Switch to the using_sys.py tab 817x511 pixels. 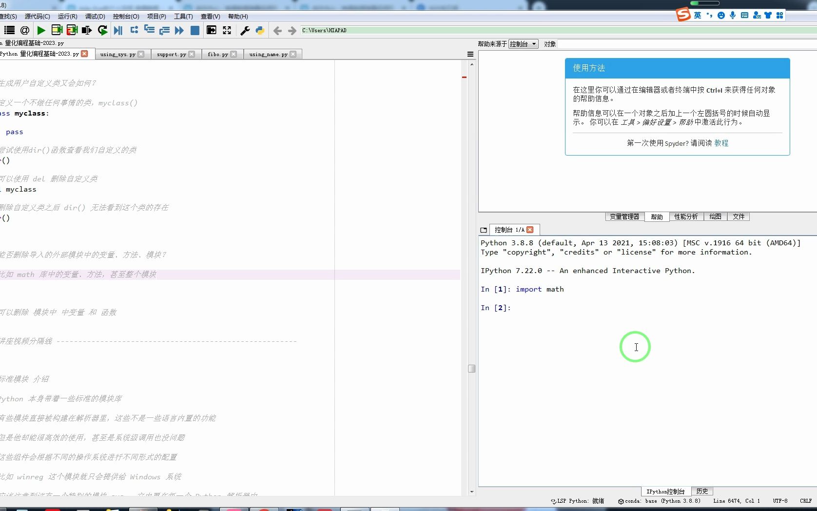(117, 54)
